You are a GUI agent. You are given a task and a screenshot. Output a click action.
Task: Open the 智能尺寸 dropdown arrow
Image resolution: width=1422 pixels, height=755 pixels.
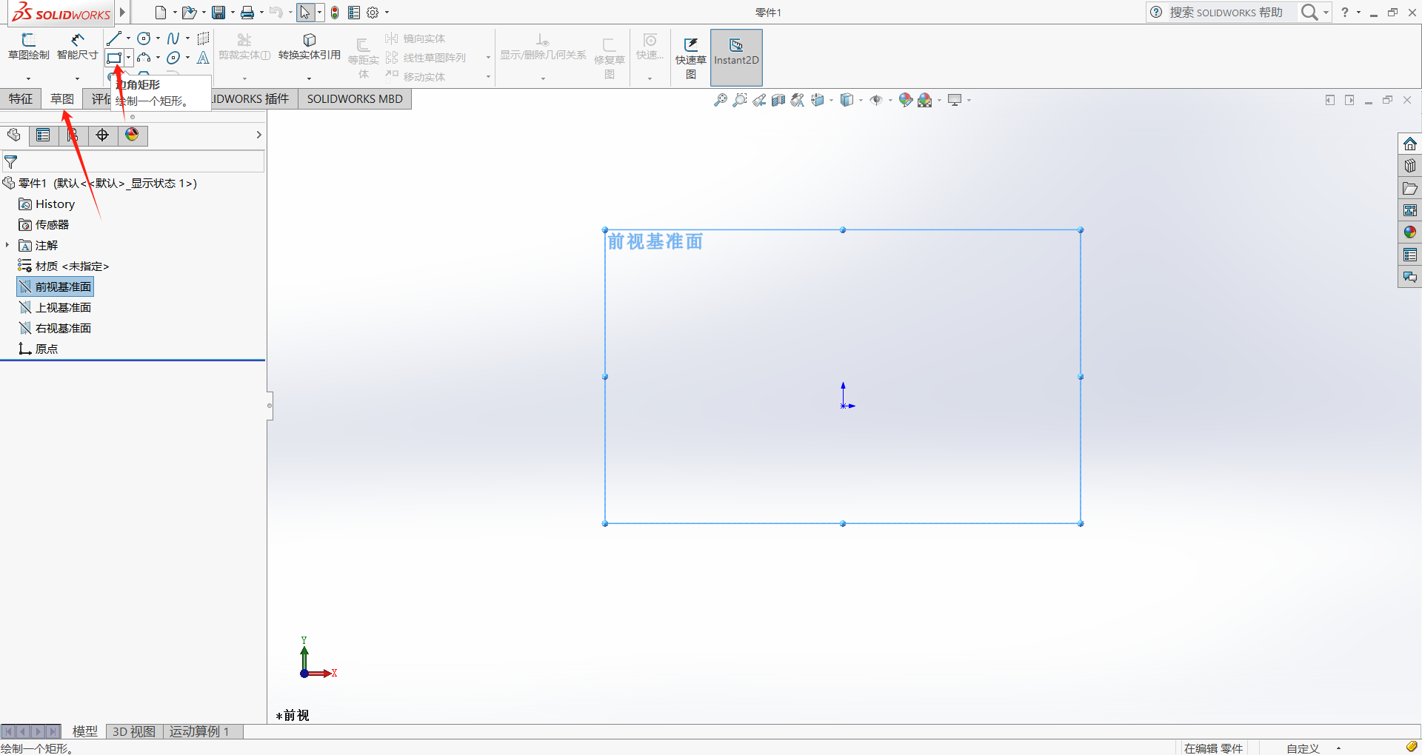point(77,78)
